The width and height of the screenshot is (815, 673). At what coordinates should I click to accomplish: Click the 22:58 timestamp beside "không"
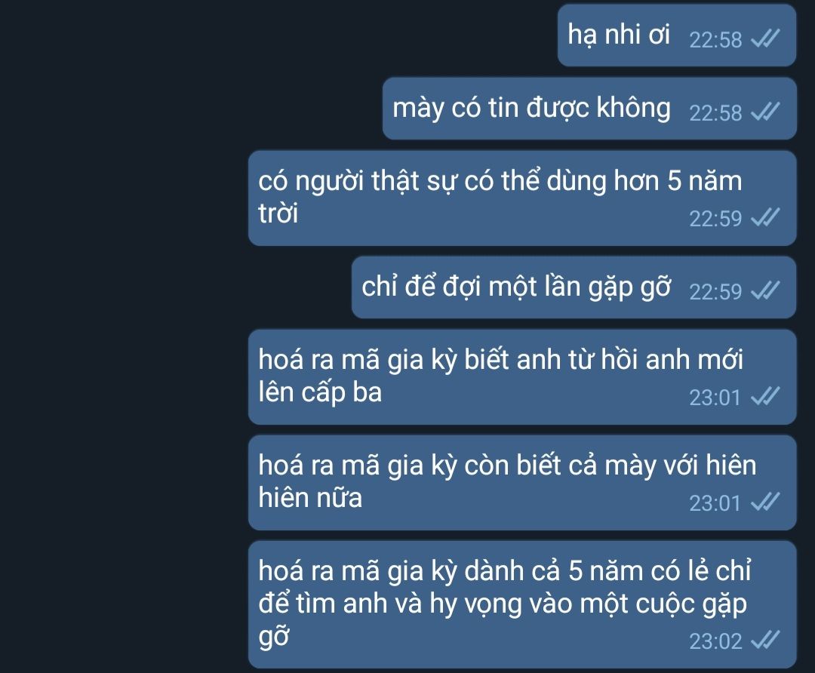[x=715, y=113]
